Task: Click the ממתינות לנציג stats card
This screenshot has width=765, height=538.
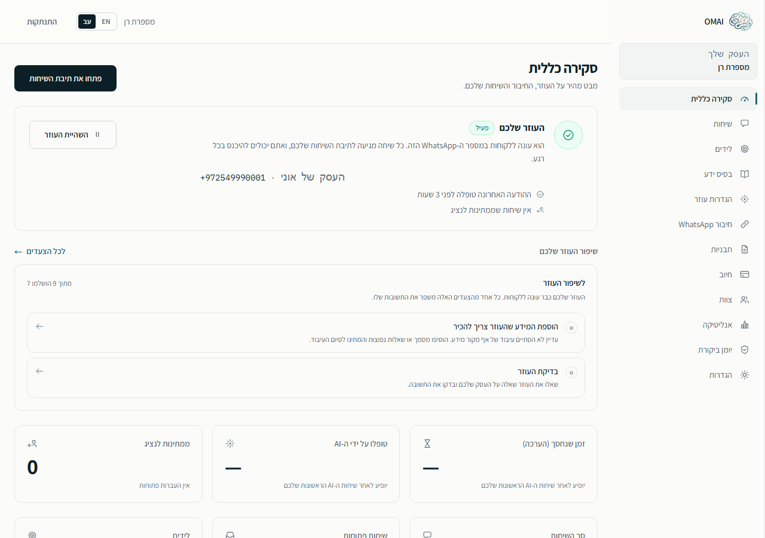Action: [108, 464]
